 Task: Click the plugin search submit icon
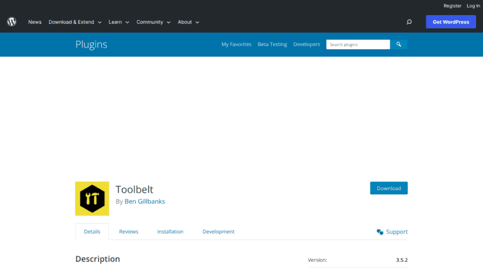(x=399, y=45)
